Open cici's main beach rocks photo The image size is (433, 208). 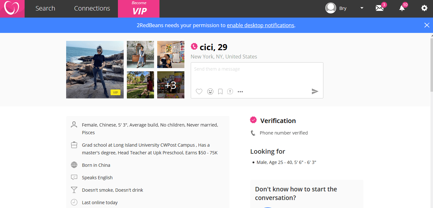(95, 70)
